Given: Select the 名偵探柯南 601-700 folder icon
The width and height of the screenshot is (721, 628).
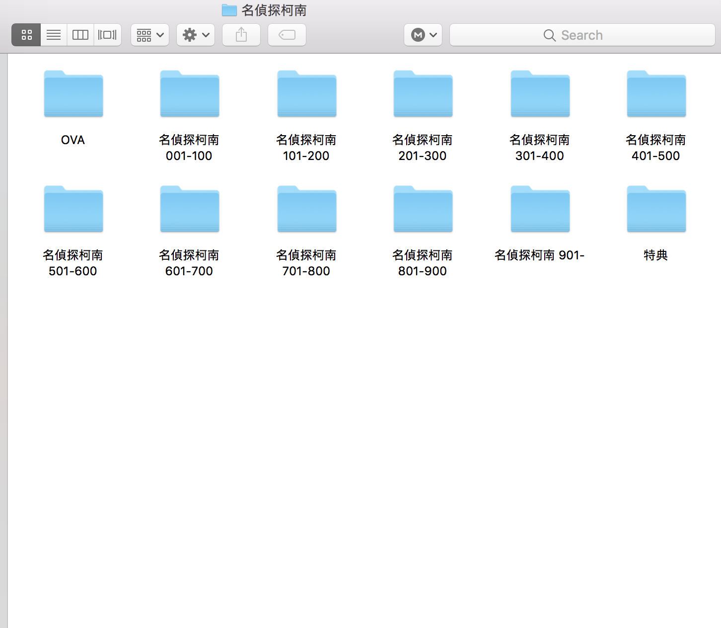Looking at the screenshot, I should pos(190,209).
